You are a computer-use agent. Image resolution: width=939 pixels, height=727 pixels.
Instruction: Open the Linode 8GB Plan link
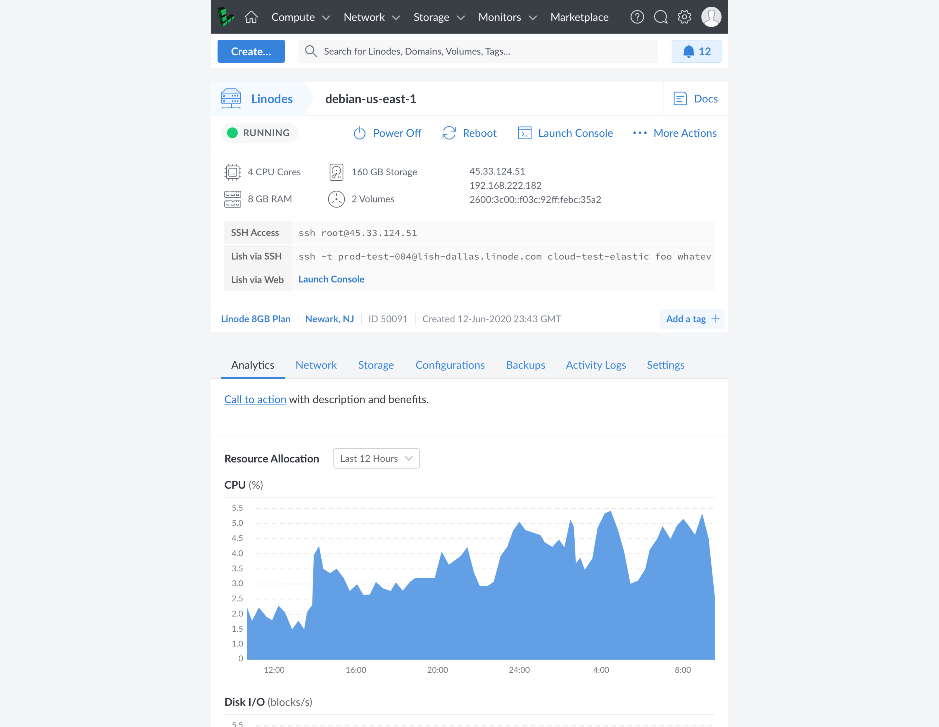click(255, 319)
